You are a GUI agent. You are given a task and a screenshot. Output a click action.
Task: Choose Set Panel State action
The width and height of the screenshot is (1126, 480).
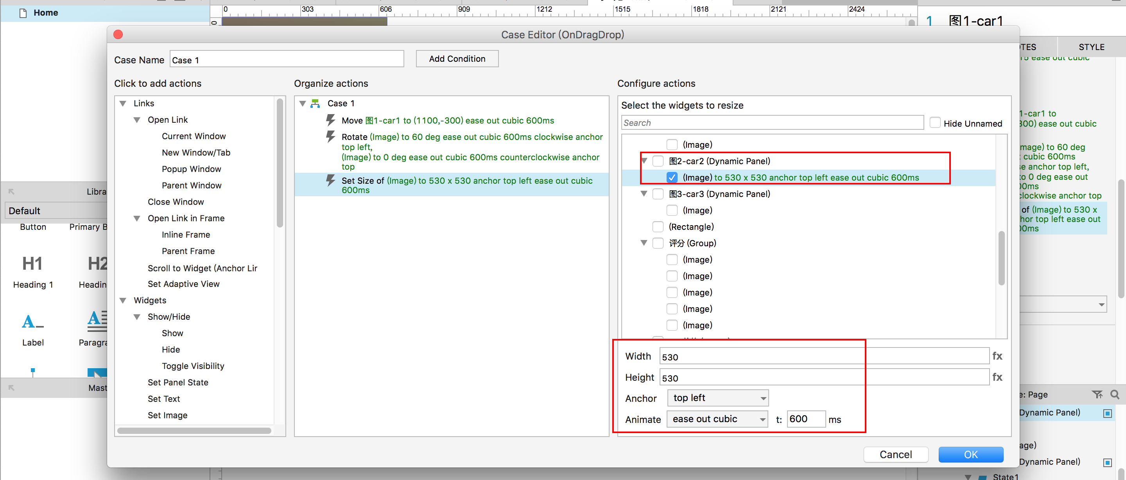pos(178,382)
